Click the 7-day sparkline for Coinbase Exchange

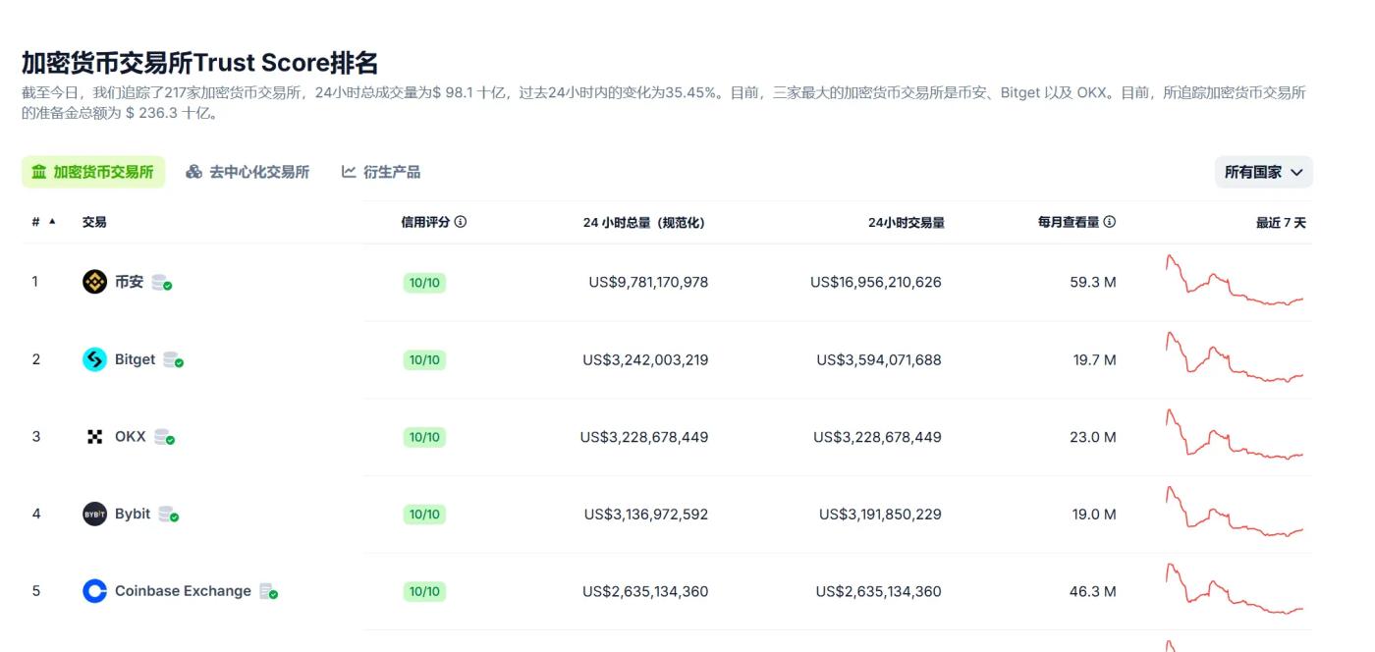[x=1235, y=590]
